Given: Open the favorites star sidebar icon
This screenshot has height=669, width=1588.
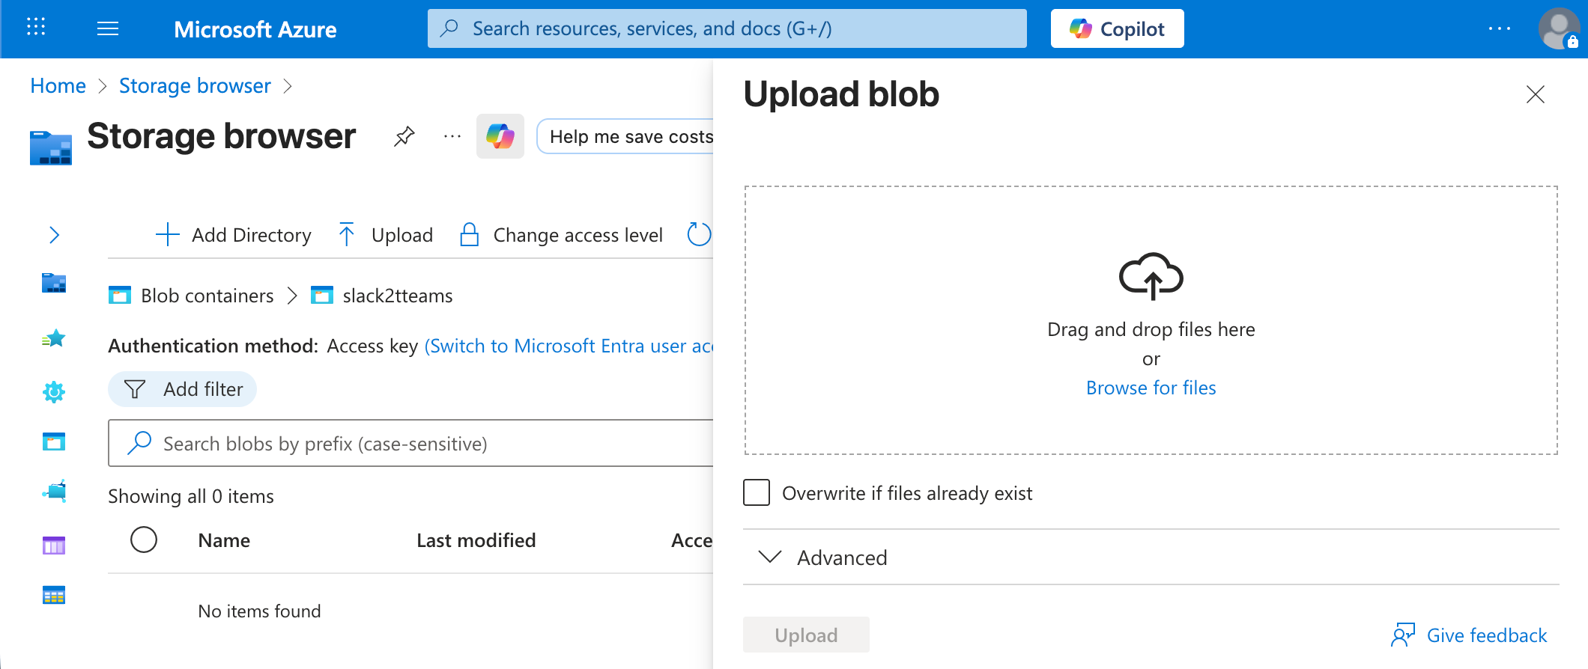Looking at the screenshot, I should (x=54, y=339).
